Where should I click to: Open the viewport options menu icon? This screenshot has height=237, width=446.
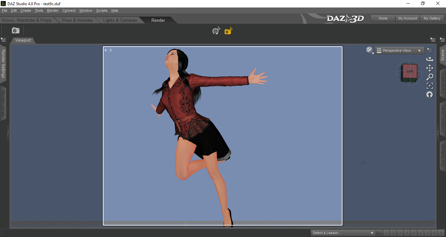(x=430, y=50)
